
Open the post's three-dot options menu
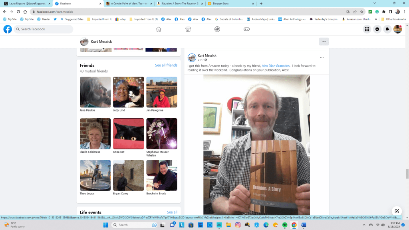point(322,57)
